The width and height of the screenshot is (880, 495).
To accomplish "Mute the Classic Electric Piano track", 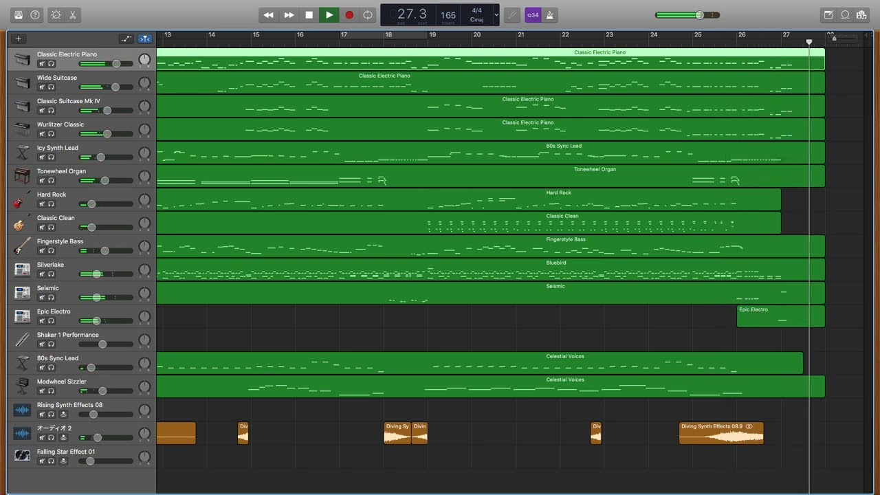I will pyautogui.click(x=41, y=64).
